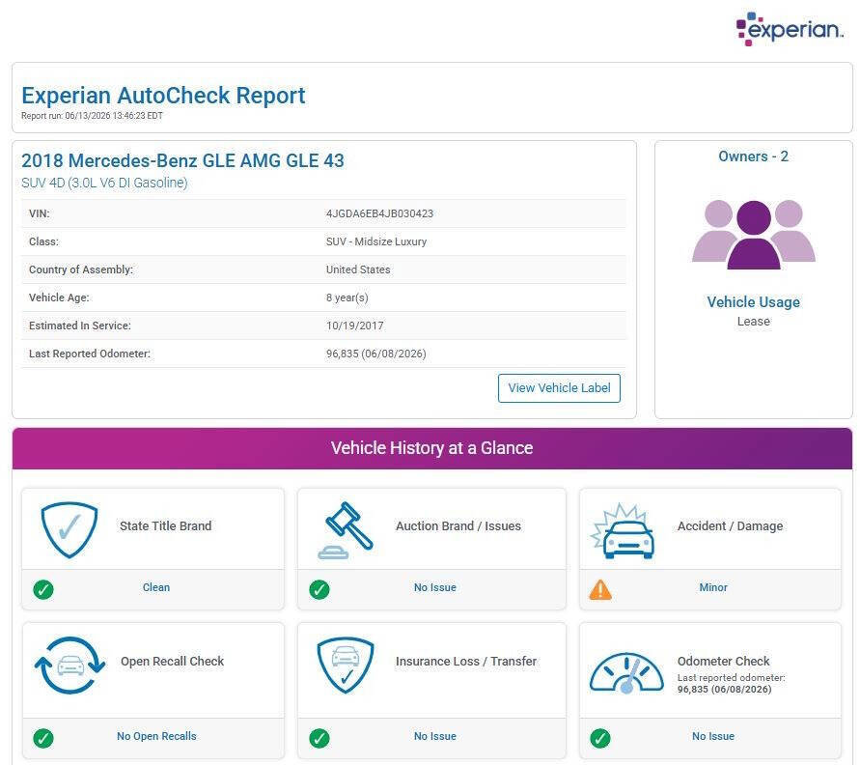Viewport: 860px width, 765px height.
Task: Click the Odometer Check label
Action: [x=724, y=662]
